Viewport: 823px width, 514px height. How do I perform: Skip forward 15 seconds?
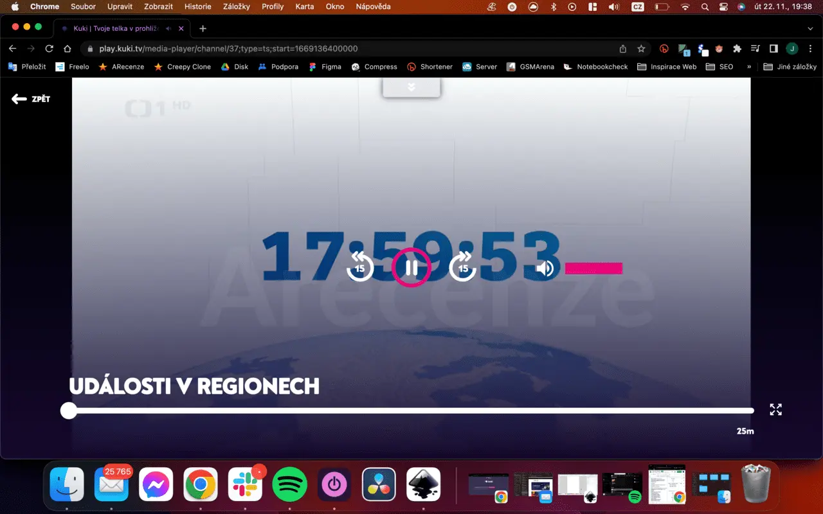[x=463, y=267]
